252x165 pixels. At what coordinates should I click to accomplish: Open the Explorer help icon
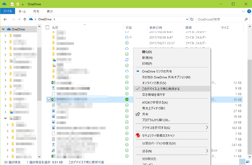pyautogui.click(x=249, y=11)
